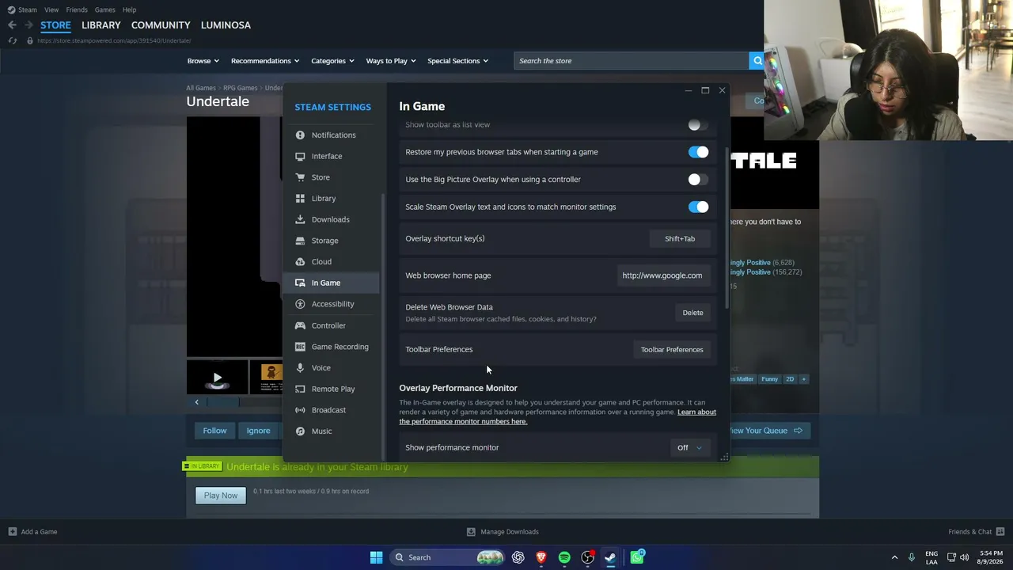Click the Friends & Chat icon
This screenshot has width=1013, height=570.
pyautogui.click(x=1000, y=531)
